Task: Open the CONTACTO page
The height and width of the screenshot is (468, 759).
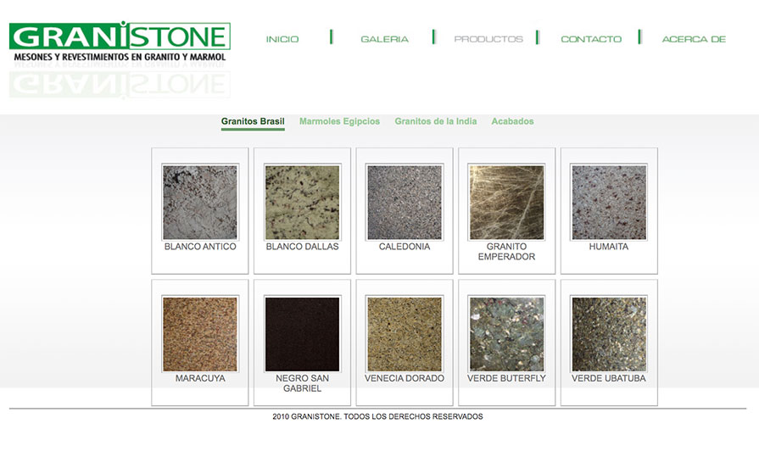Action: 591,39
